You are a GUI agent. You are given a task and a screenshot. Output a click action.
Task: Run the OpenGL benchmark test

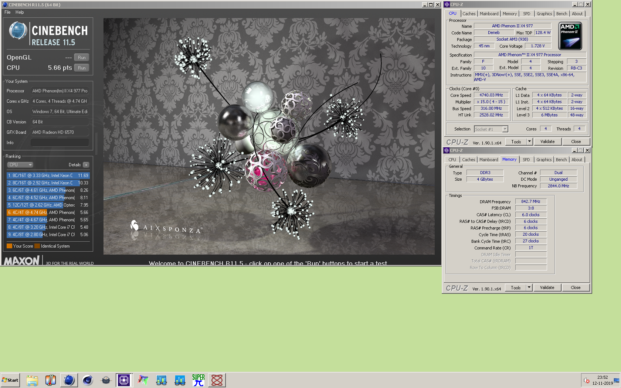tap(82, 58)
